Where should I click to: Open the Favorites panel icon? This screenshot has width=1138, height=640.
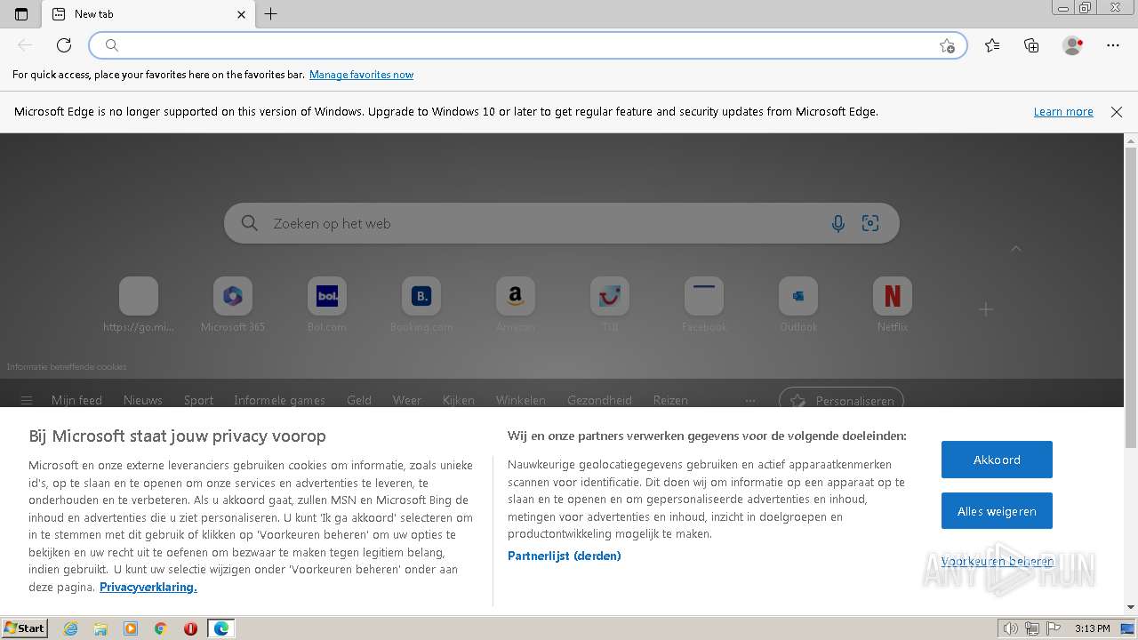pos(992,45)
